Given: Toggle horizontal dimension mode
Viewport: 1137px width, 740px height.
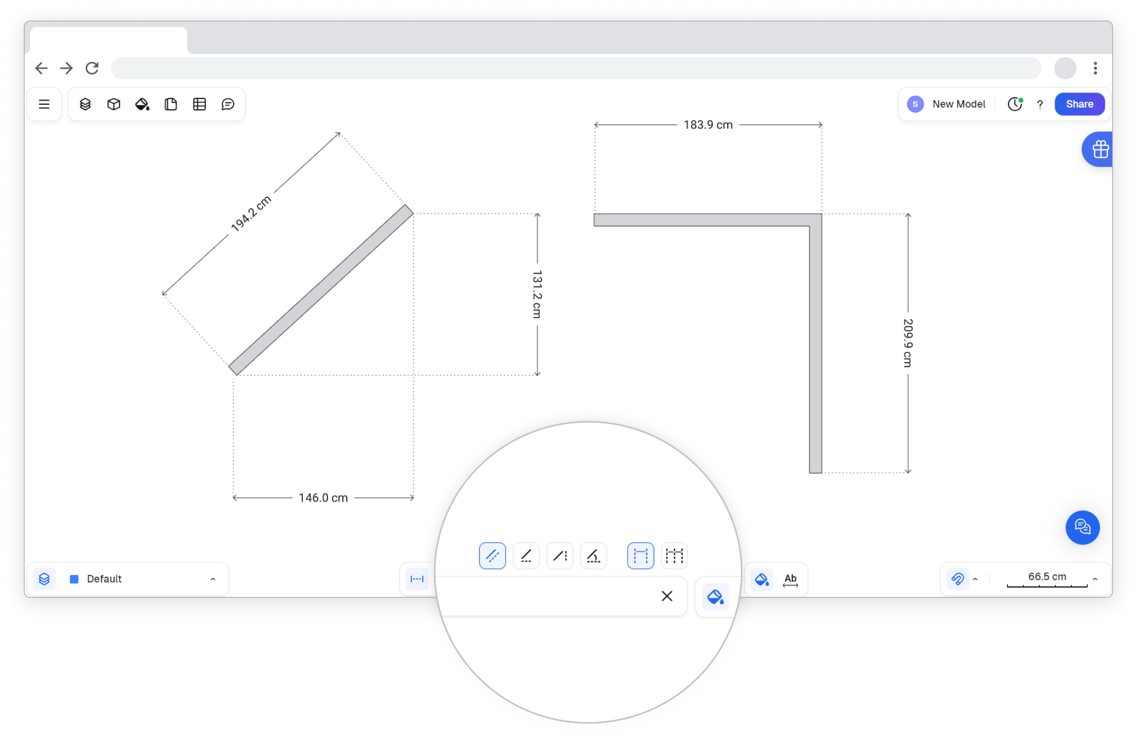Looking at the screenshot, I should click(526, 556).
